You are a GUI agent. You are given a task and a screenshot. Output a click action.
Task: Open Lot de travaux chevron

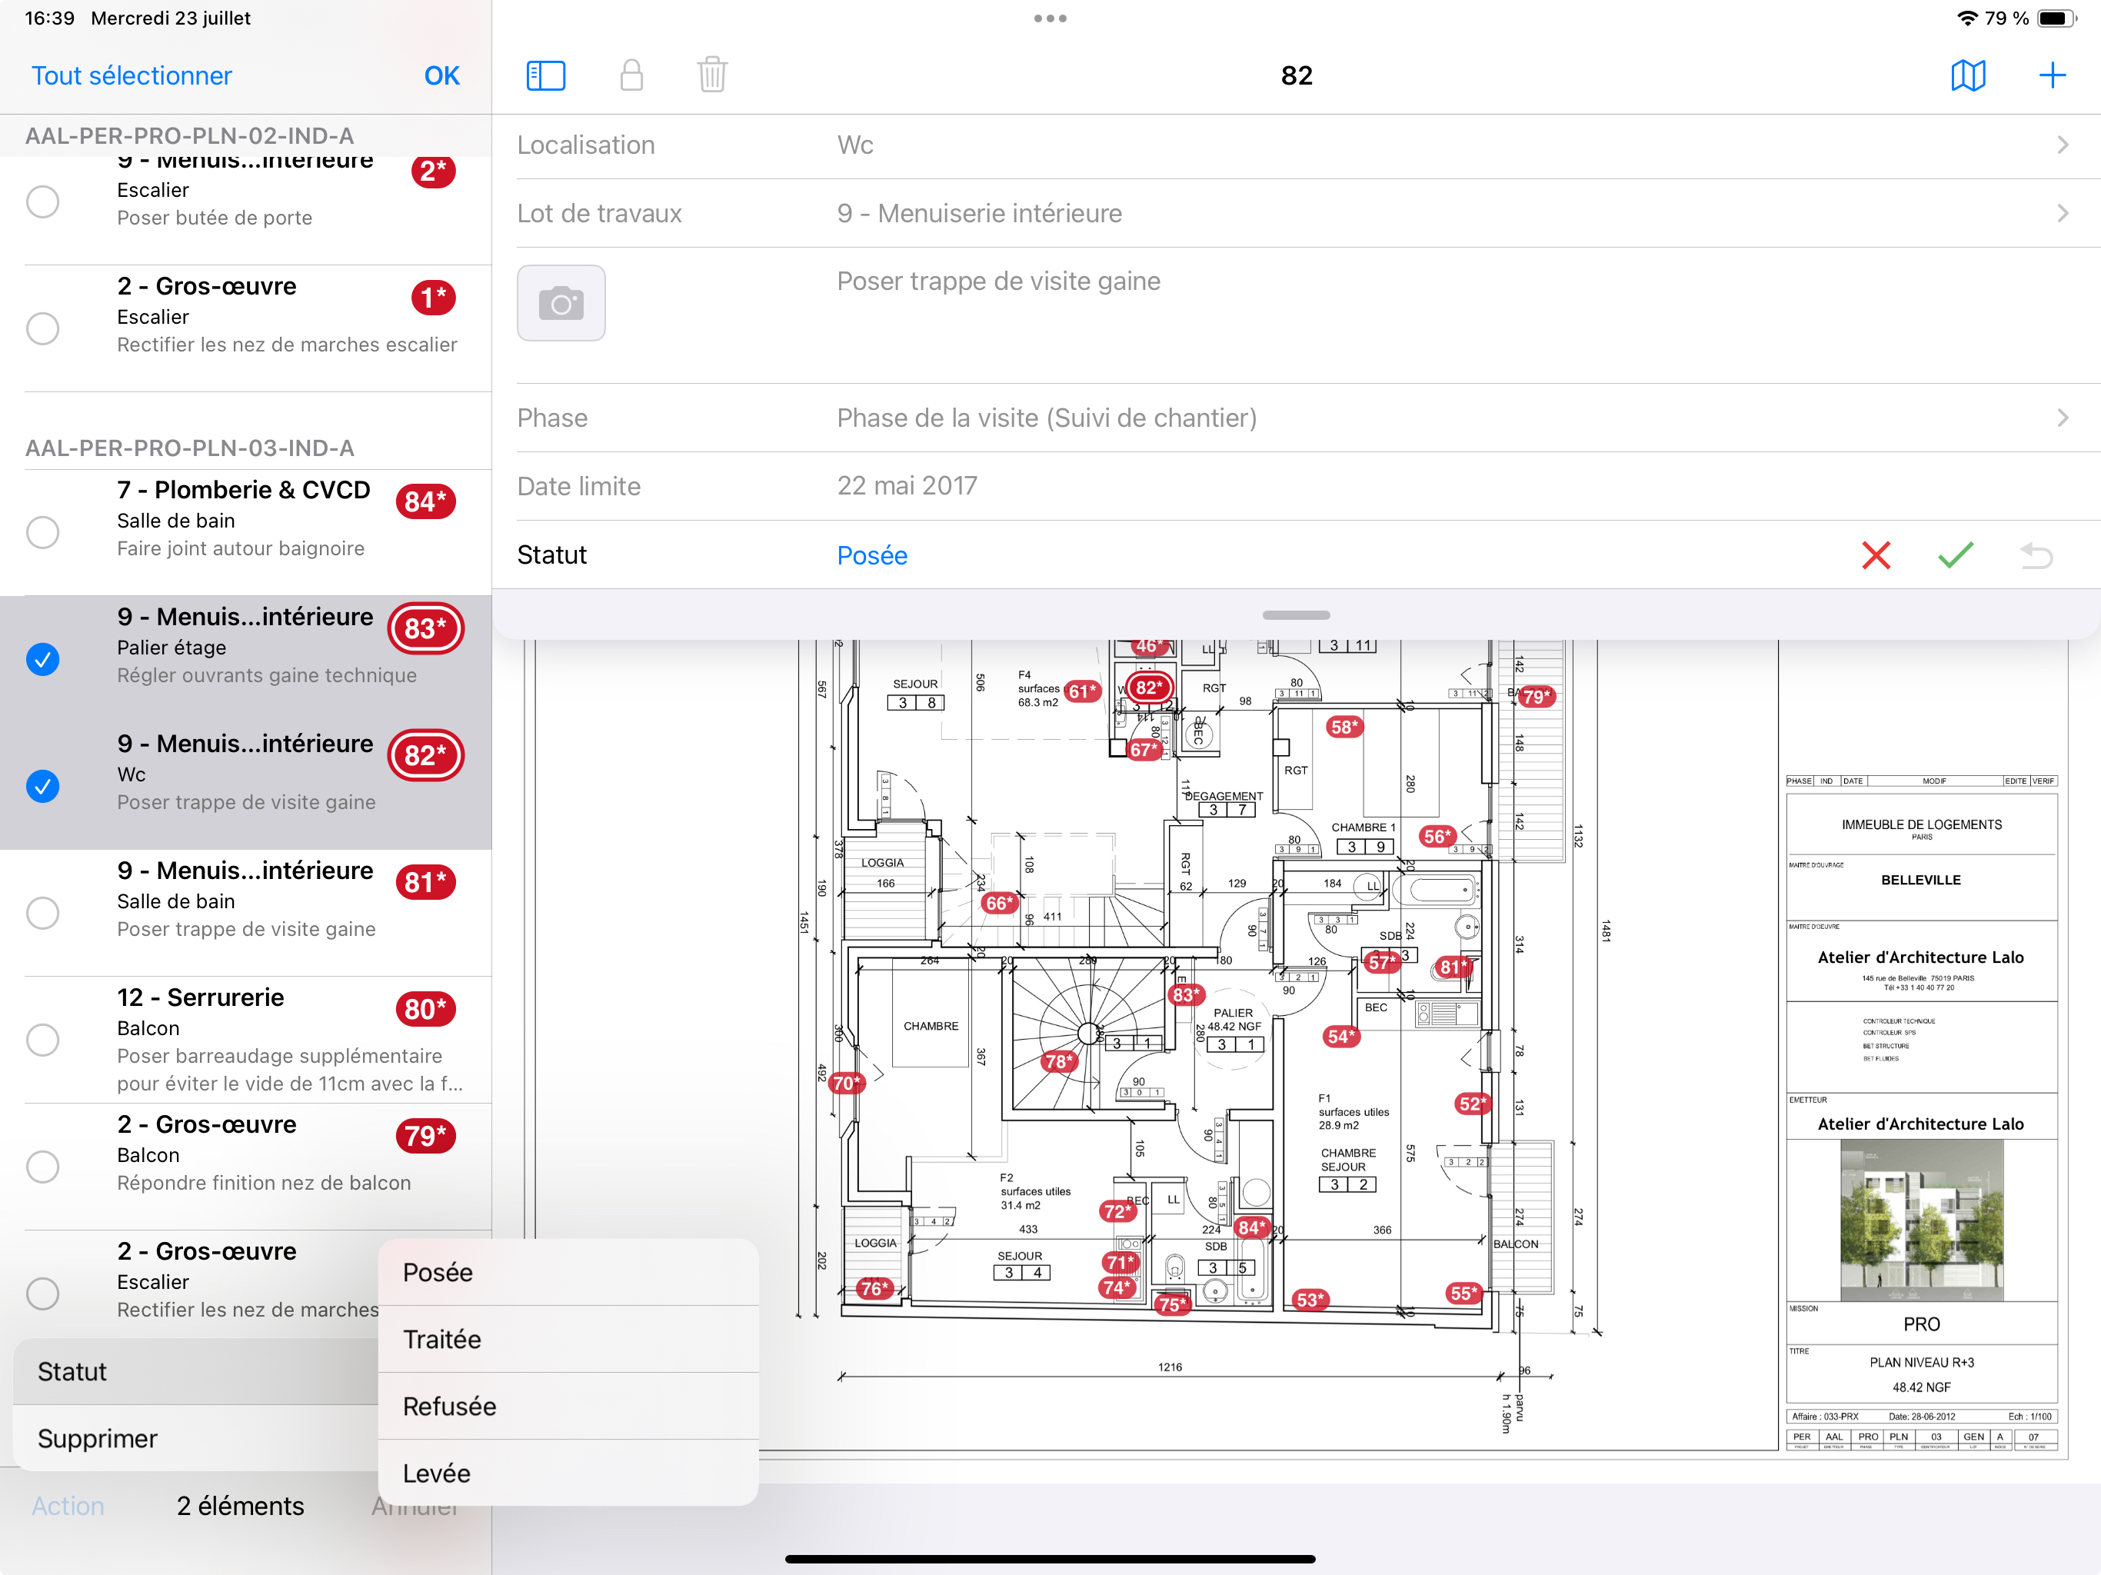(2062, 214)
